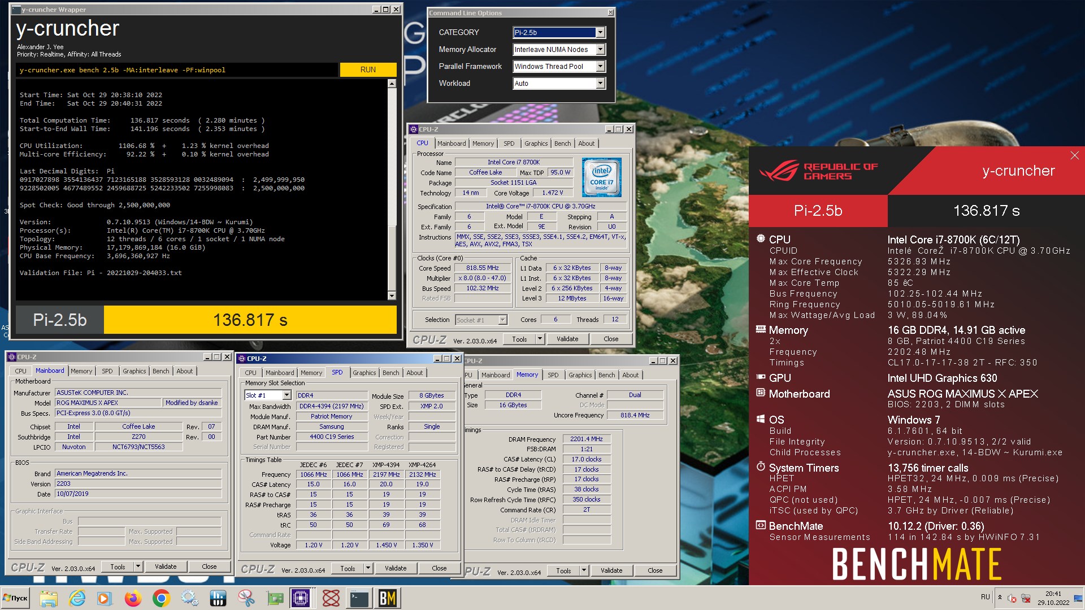Viewport: 1085px width, 610px height.
Task: Click the Windows Start button
Action: coord(16,598)
